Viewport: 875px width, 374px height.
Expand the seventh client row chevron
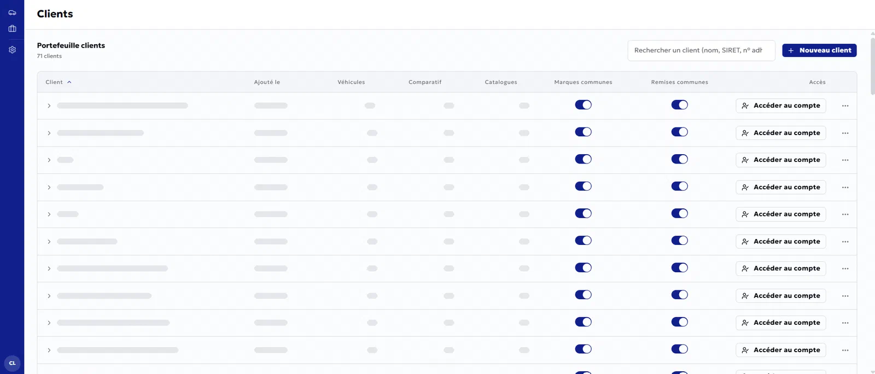click(49, 268)
